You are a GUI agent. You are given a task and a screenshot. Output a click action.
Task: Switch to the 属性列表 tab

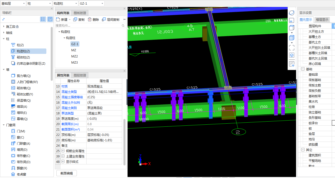[x=63, y=75]
